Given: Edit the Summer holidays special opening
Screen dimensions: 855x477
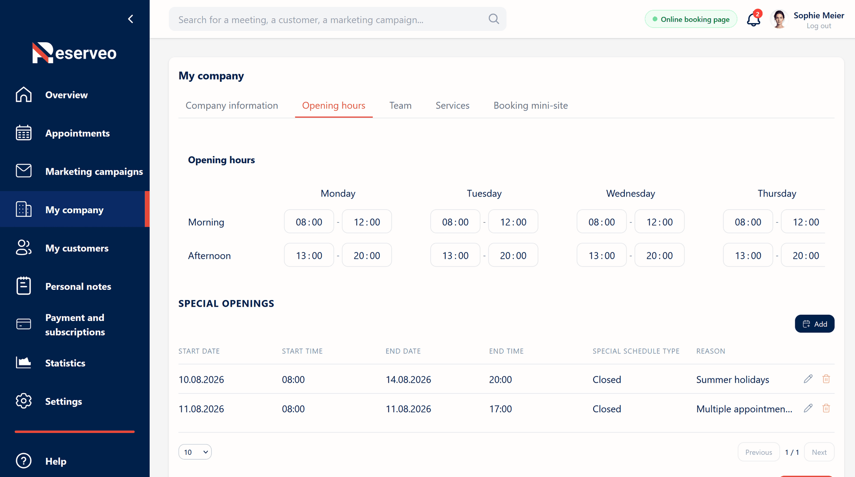Looking at the screenshot, I should pyautogui.click(x=808, y=379).
